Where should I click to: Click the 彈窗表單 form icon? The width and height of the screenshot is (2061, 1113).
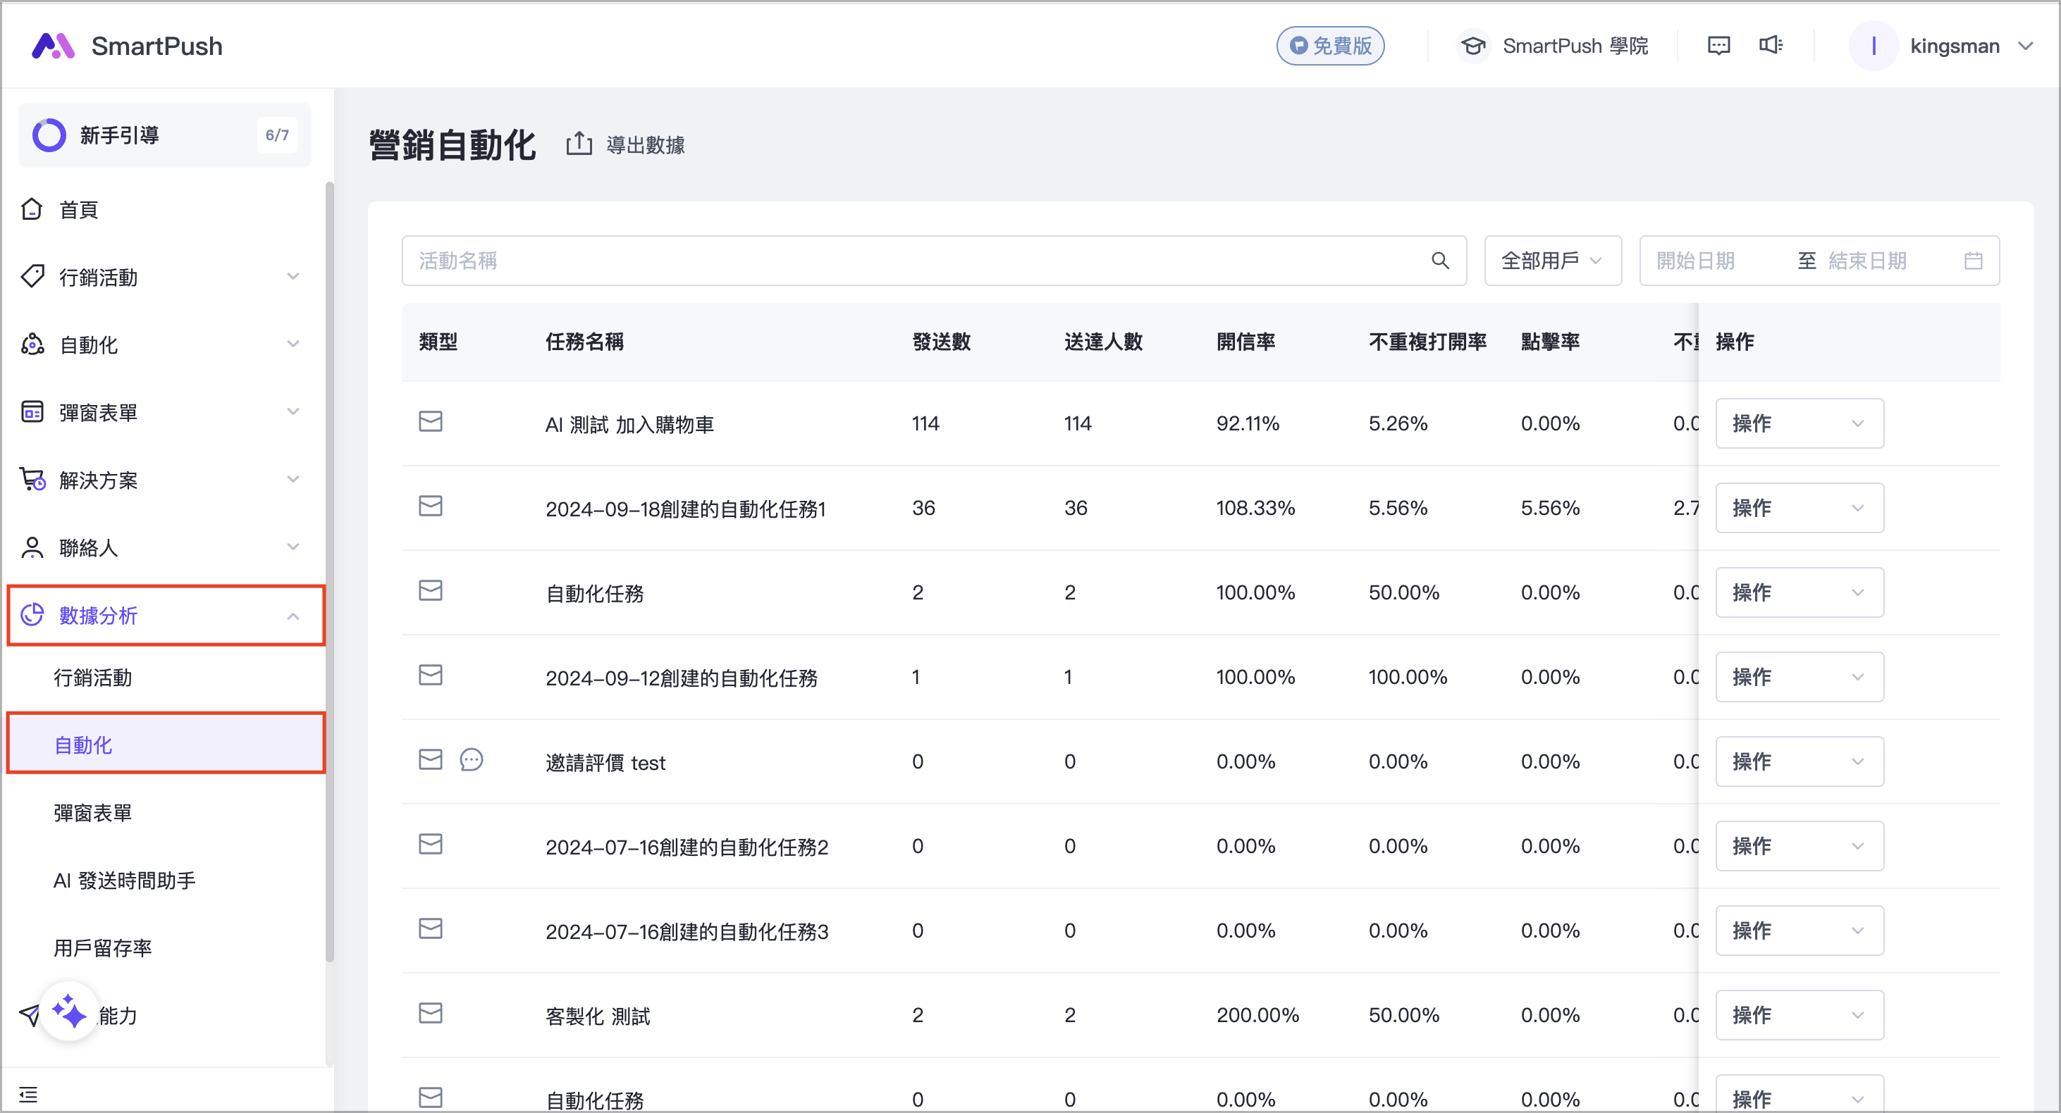pyautogui.click(x=32, y=412)
